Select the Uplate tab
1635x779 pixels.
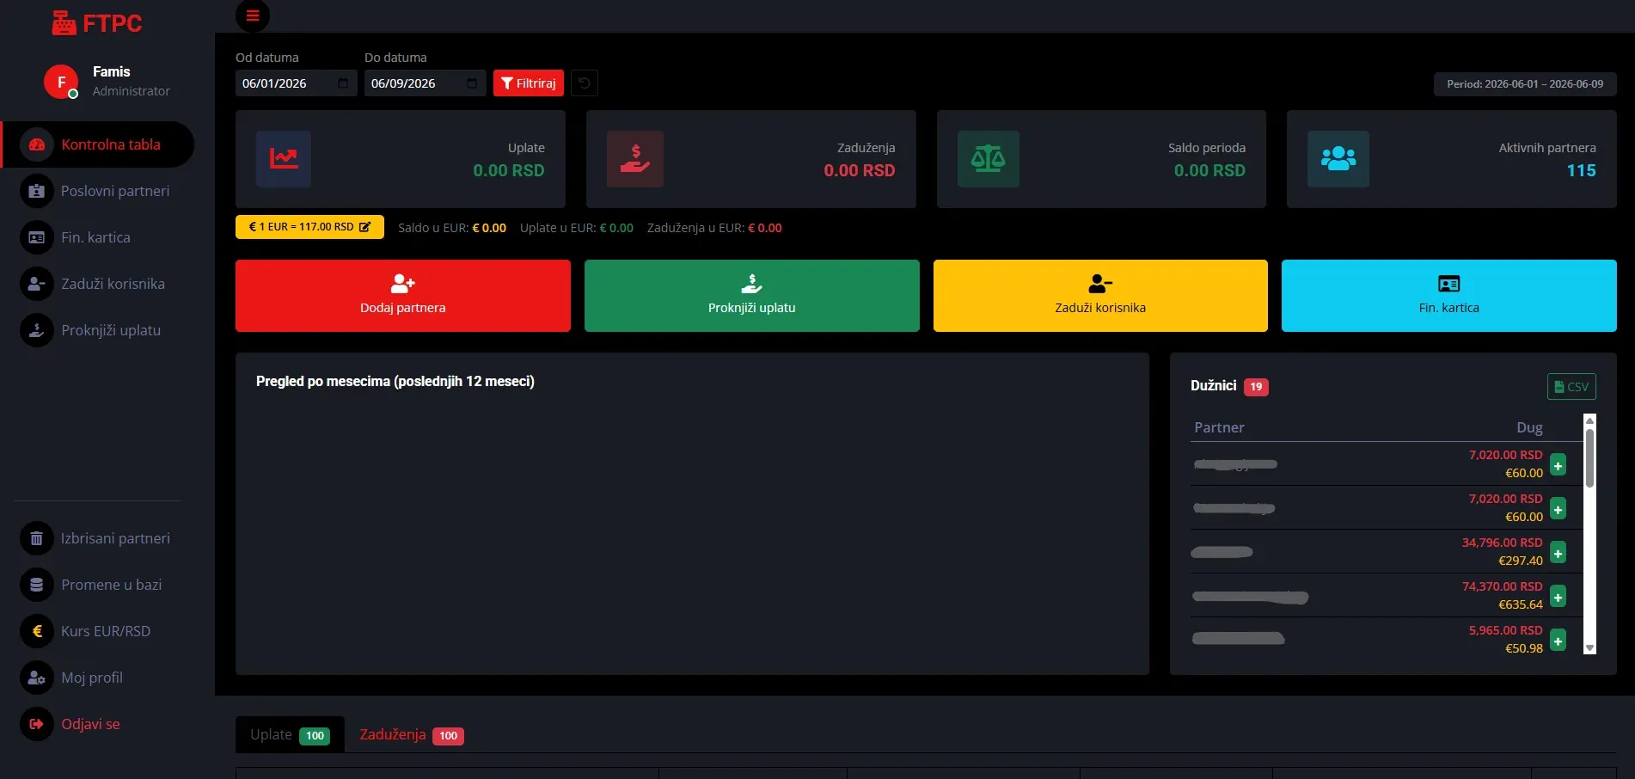(x=290, y=735)
